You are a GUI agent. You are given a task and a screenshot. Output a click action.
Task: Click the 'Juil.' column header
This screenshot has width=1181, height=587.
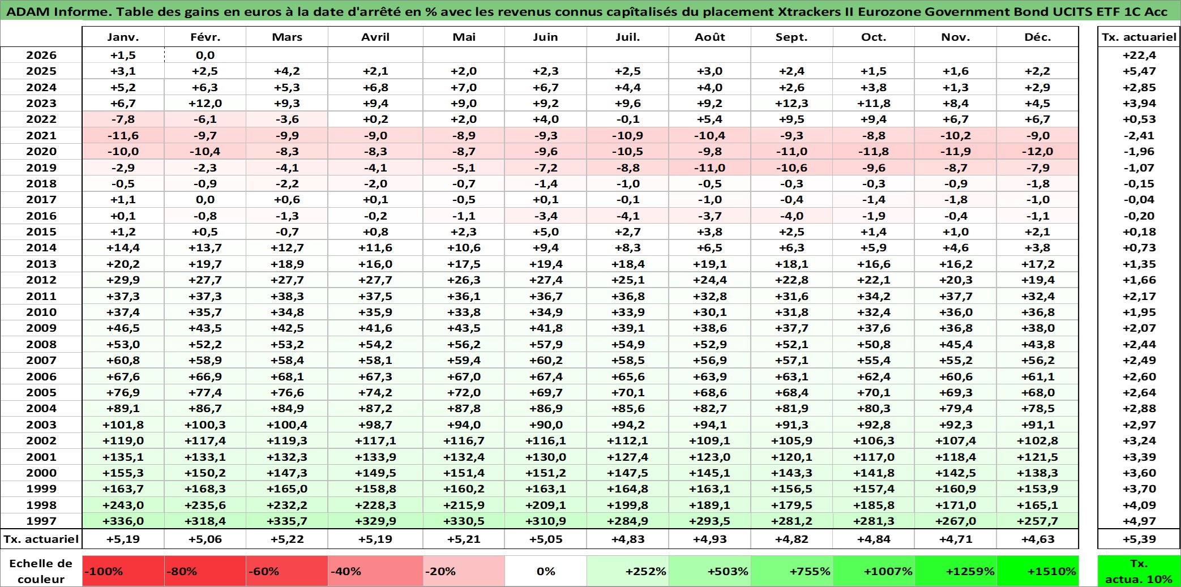tap(628, 37)
